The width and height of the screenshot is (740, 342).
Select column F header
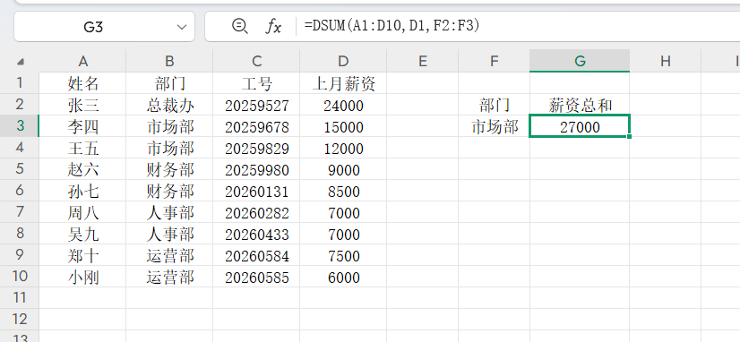(495, 61)
